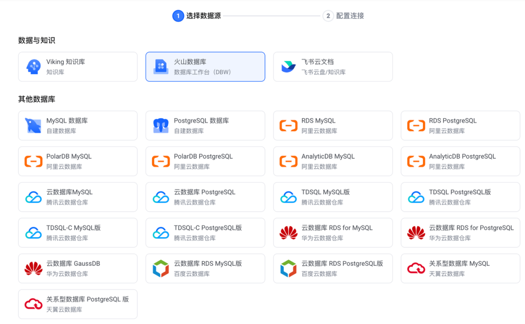This screenshot has width=525, height=324.
Task: Click the Baidu cloud icon for RDS MySQL版
Action: [161, 269]
